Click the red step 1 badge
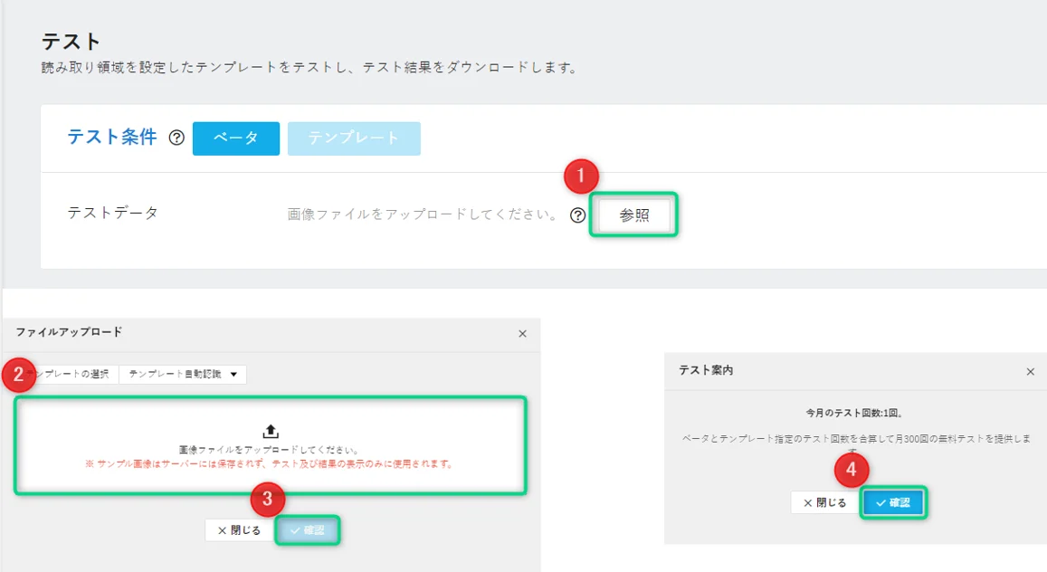The width and height of the screenshot is (1047, 572). click(581, 176)
